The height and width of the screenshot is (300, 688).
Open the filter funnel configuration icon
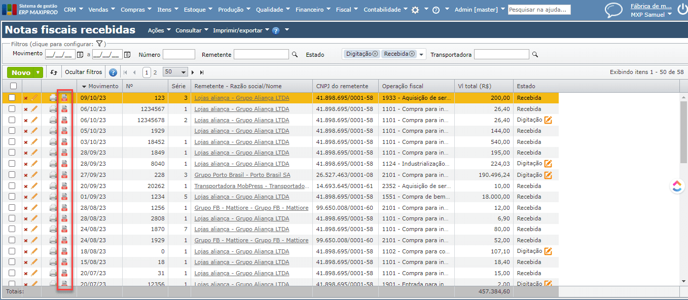click(x=99, y=44)
